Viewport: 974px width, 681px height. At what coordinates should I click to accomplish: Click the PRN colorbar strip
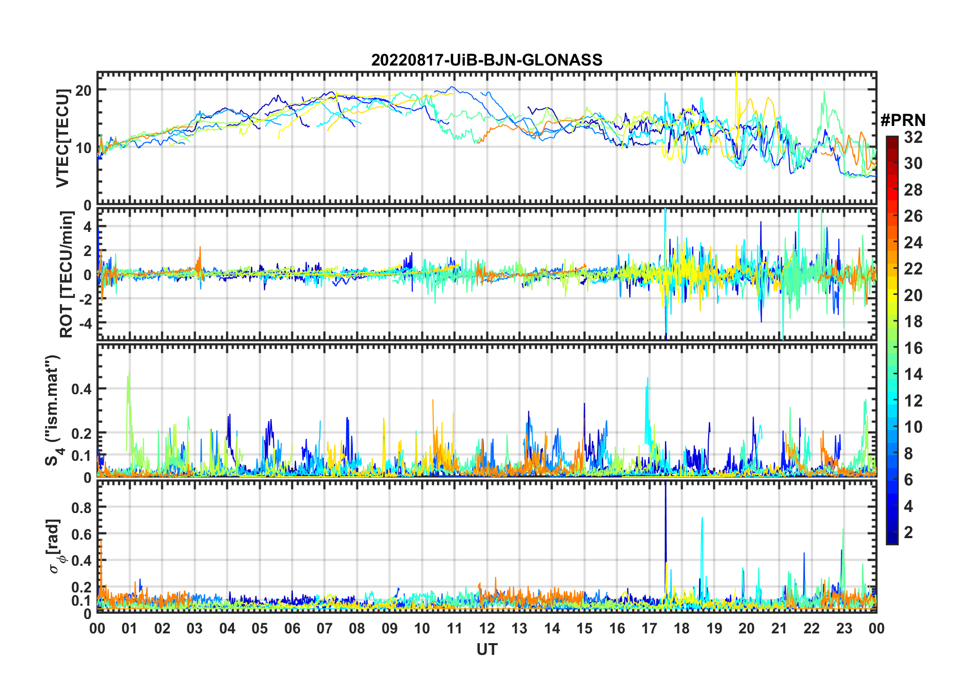click(892, 340)
